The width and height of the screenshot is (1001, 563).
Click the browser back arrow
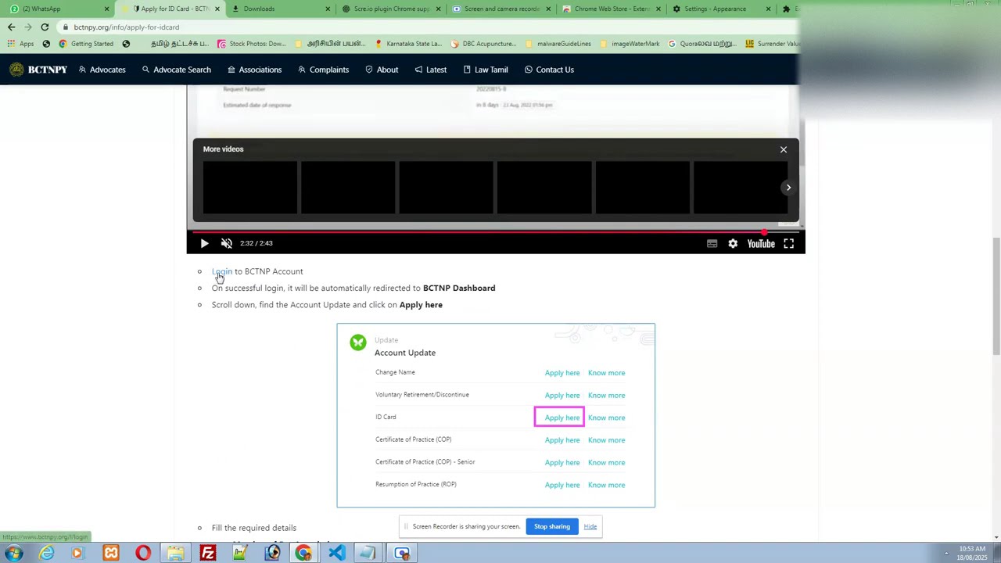pos(11,27)
